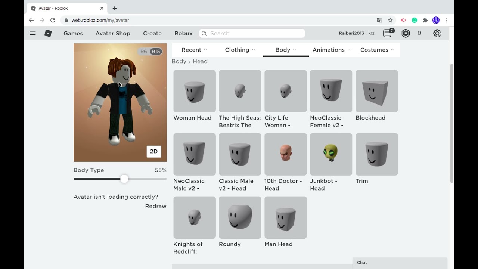478x269 pixels.
Task: Click the translate page icon
Action: tap(379, 20)
